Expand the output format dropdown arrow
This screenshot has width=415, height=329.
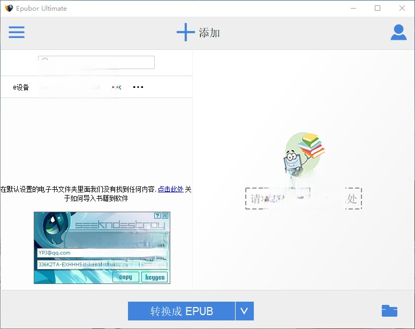(x=245, y=311)
